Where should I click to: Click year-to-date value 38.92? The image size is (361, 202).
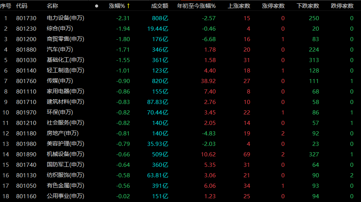[x=208, y=81]
